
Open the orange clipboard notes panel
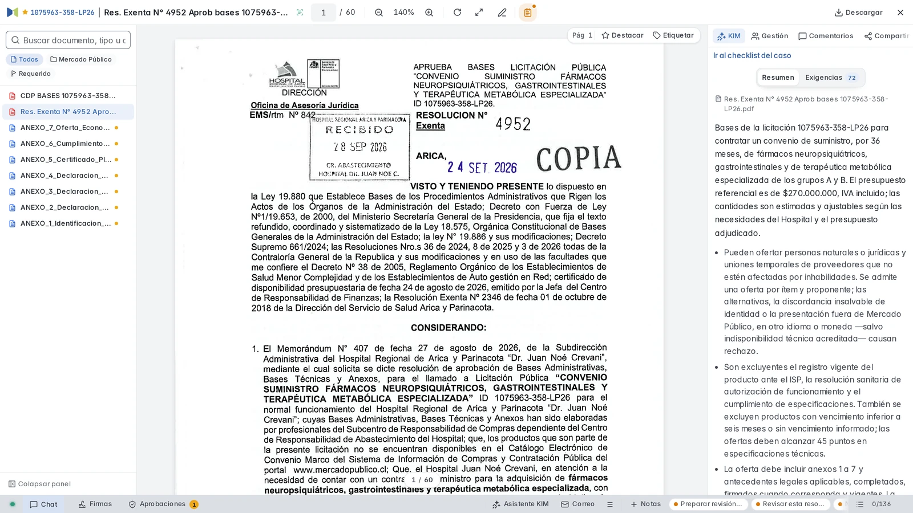[528, 13]
